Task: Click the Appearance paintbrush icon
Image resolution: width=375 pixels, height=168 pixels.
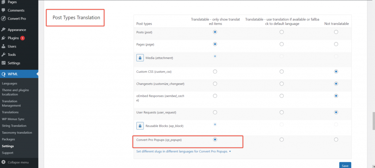Action: (3, 30)
